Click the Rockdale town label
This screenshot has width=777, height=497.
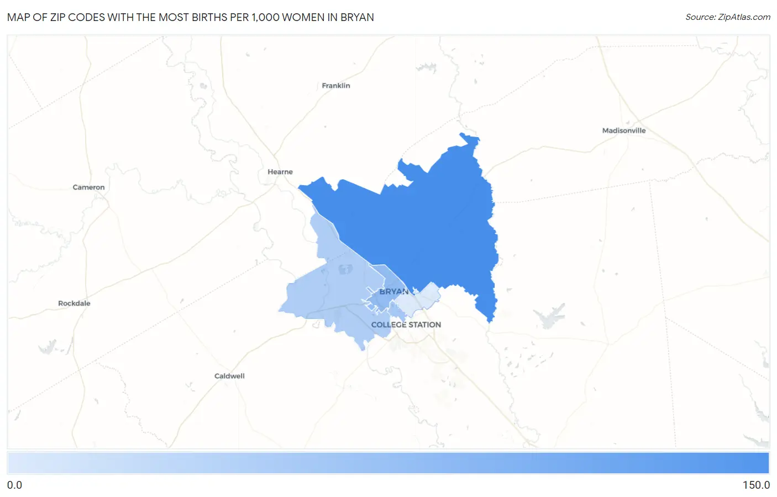[74, 304]
